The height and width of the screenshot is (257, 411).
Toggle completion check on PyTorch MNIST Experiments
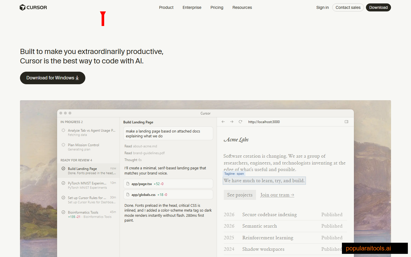click(x=63, y=183)
